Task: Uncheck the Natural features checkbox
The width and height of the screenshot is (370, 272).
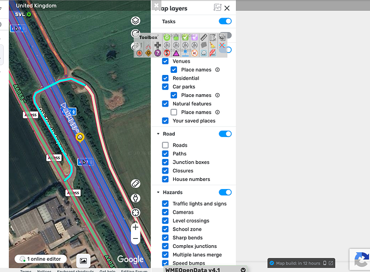Action: (165, 104)
